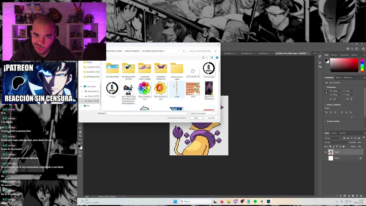Delete layer using trash icon in Capas panel

coord(361,196)
